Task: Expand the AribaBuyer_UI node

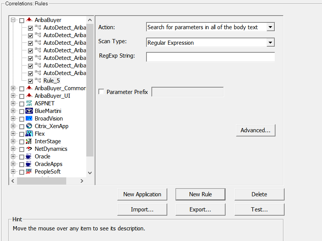Action: tap(13, 96)
